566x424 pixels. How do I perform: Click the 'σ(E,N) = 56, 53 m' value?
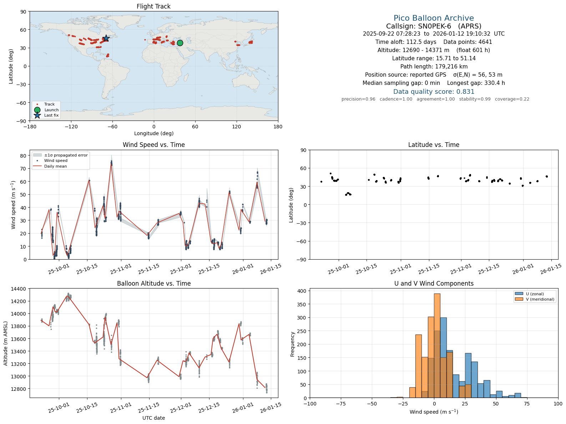coord(478,75)
